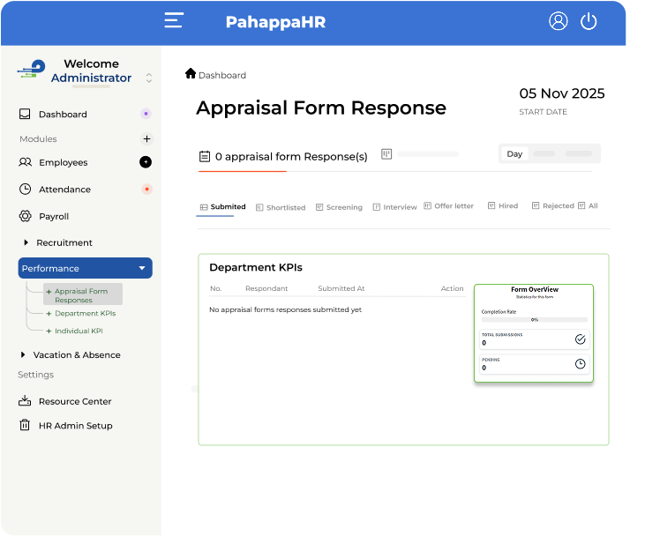Image resolution: width=660 pixels, height=536 pixels.
Task: Select the Day view toggle
Action: pos(514,153)
